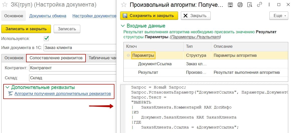Click the Описание column header
The image size is (292, 133).
250,46
